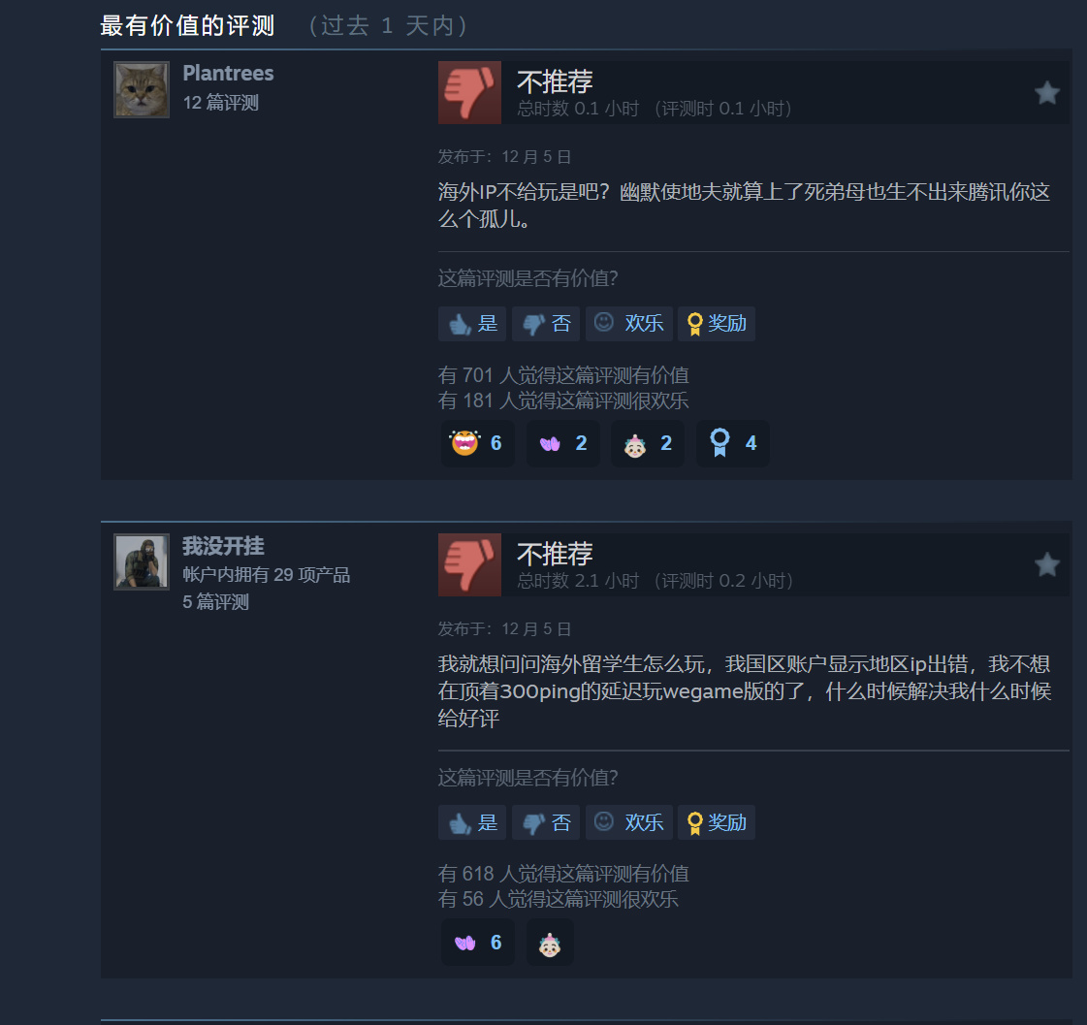1087x1025 pixels.
Task: Click the star icon on 我没开挂's review header
Action: pos(1047,564)
